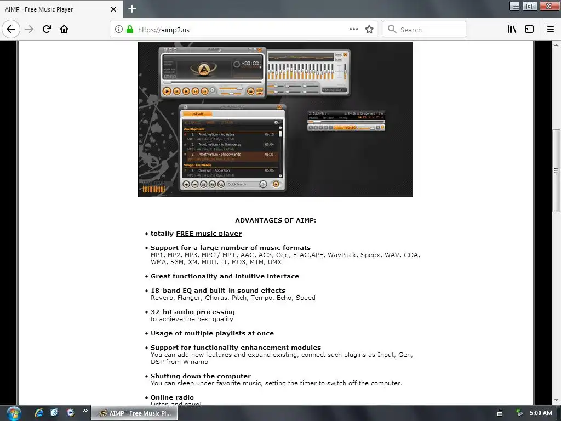Viewport: 561px width, 421px height.
Task: Click 'Usage of multiple playlists at once'
Action: 212,333
